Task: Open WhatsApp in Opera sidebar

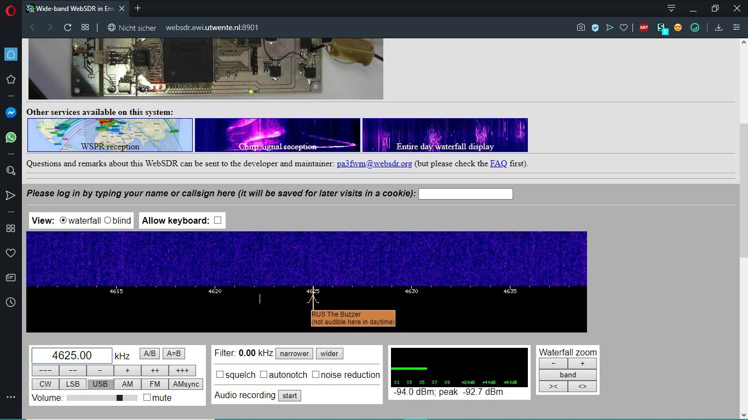Action: 11,137
